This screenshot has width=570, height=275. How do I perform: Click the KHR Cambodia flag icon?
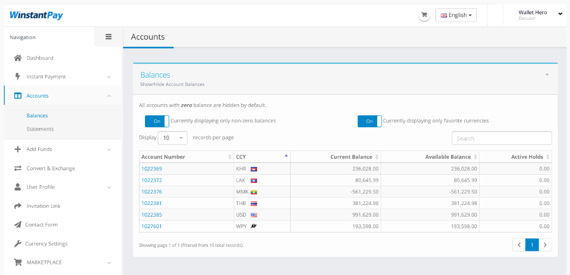[254, 169]
